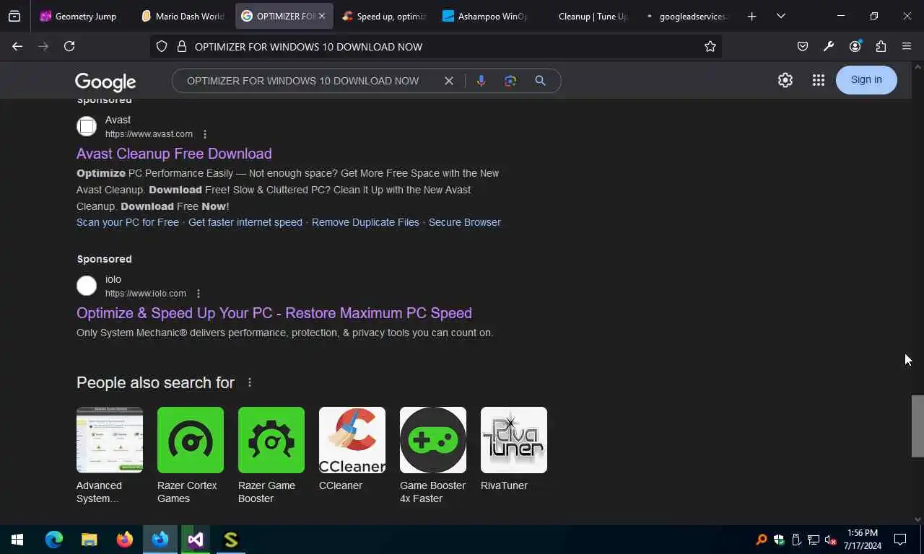Screen dimensions: 924x554
Task: Open Google quick settings gear
Action: coord(785,80)
